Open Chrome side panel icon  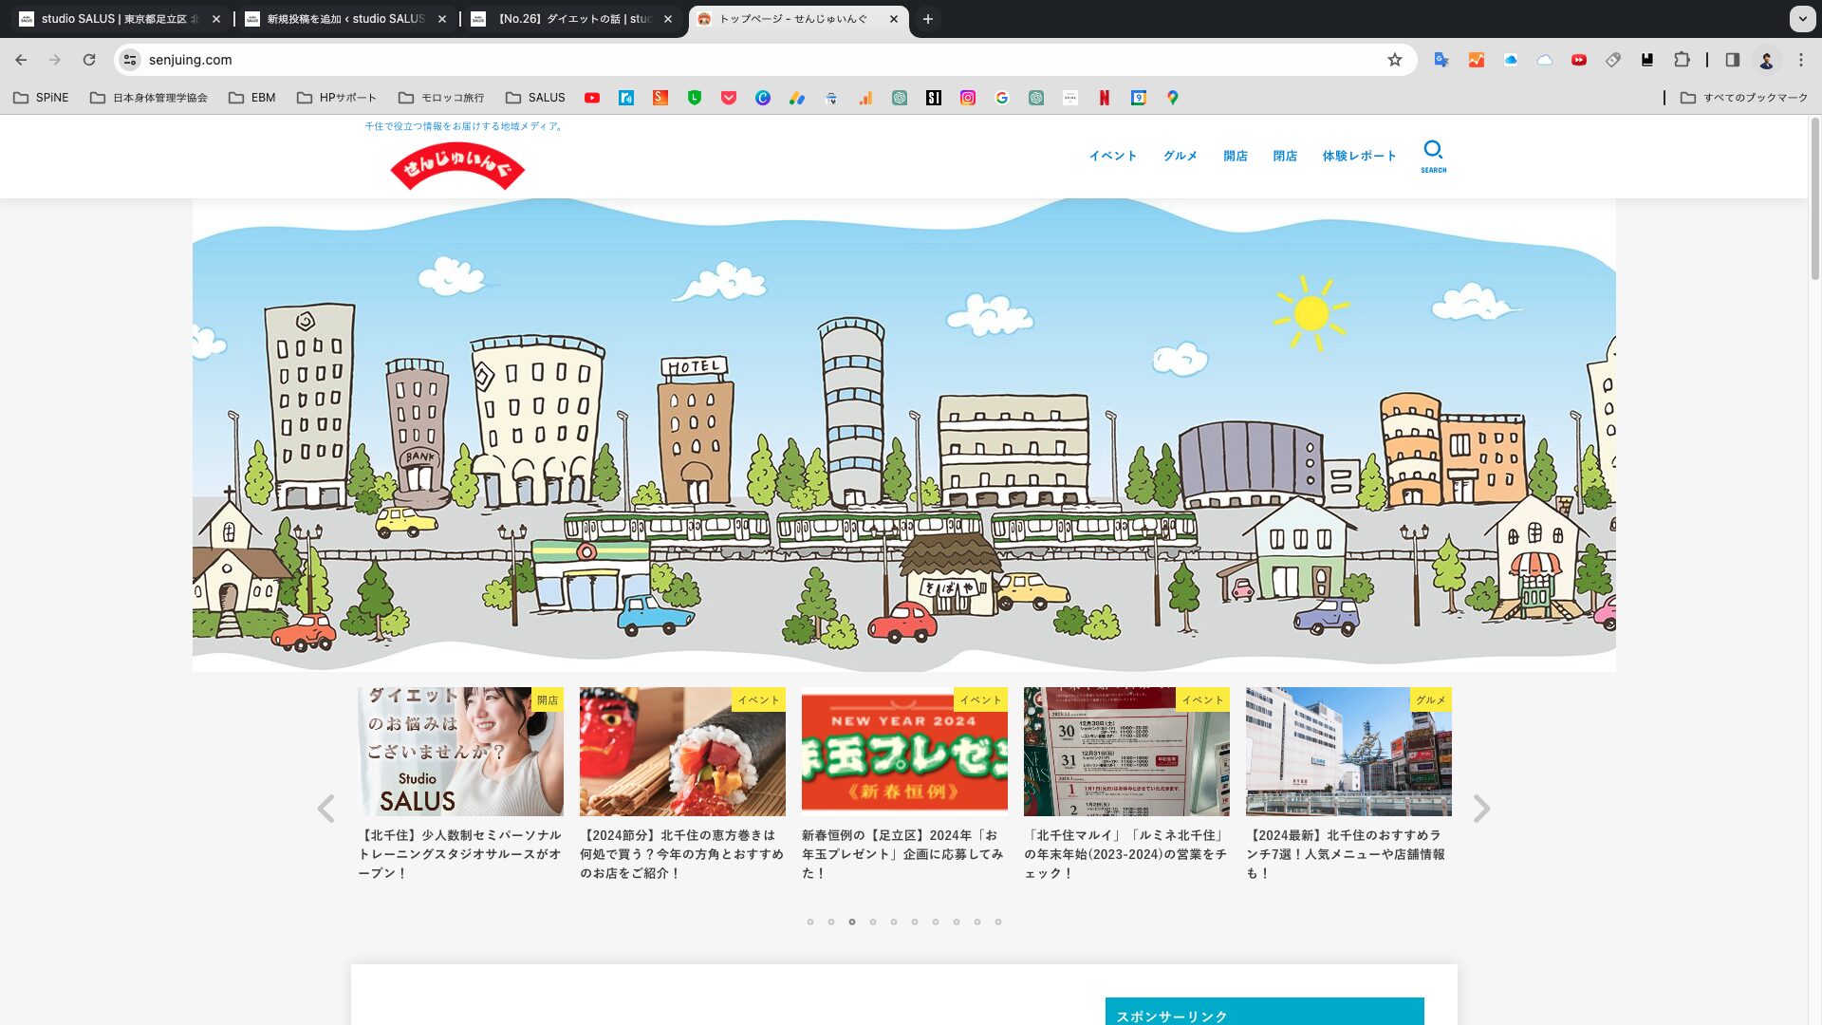pos(1732,60)
